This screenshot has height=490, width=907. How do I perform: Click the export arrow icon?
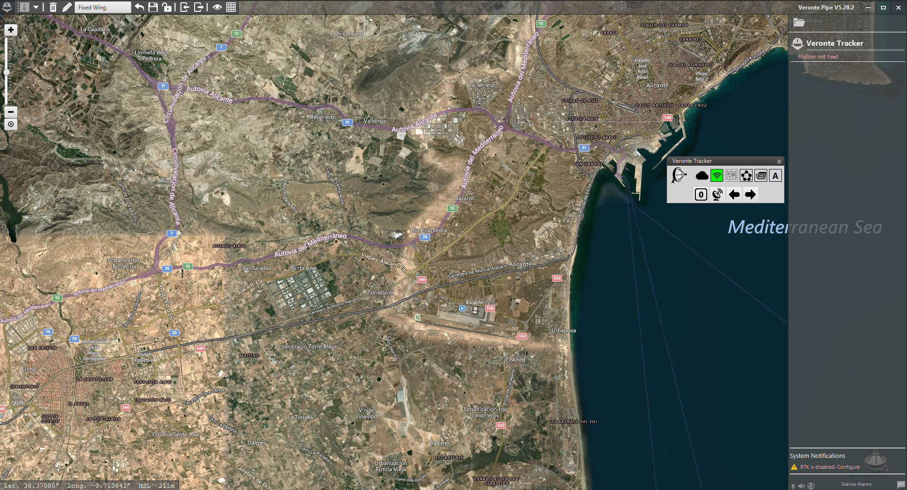[x=199, y=7]
